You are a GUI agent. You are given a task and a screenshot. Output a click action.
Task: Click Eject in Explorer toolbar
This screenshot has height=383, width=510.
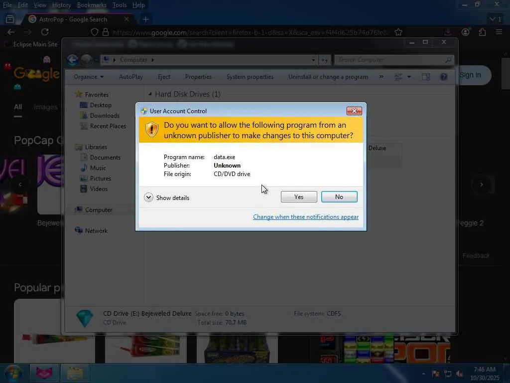coord(164,77)
